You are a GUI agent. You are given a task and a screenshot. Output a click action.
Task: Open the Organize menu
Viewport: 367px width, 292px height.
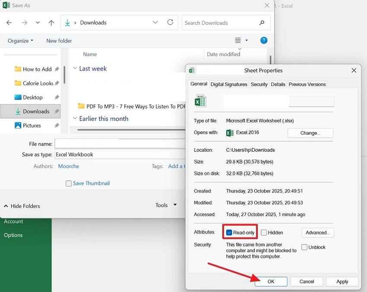20,41
